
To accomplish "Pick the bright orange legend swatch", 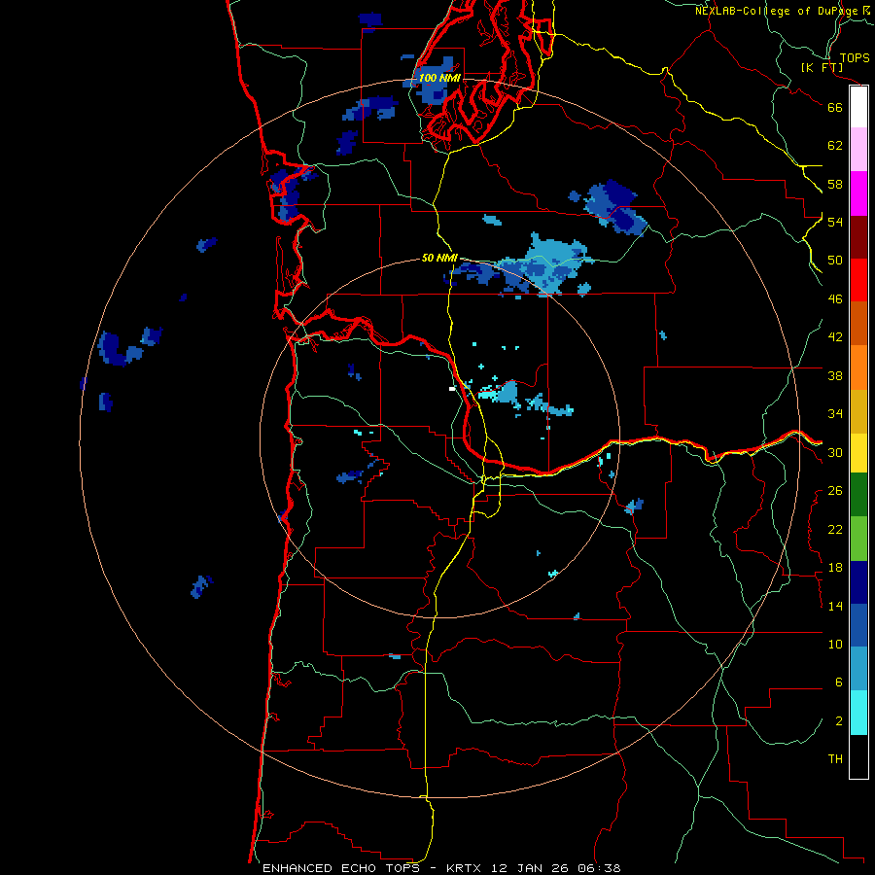I will [x=858, y=367].
